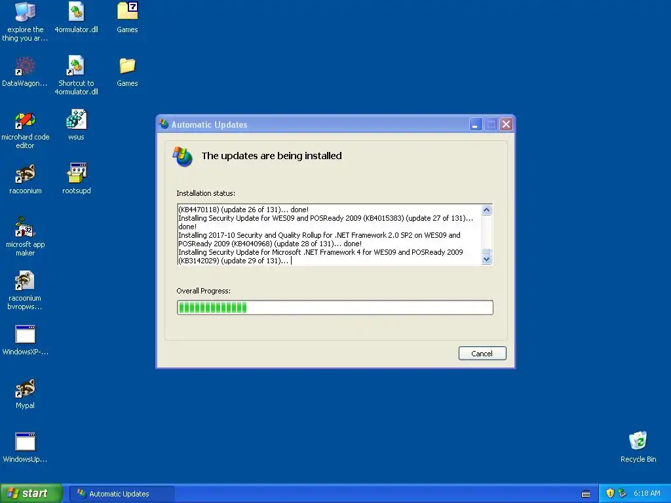
Task: Click the Windows globe icon in dialog
Action: pyautogui.click(x=183, y=157)
